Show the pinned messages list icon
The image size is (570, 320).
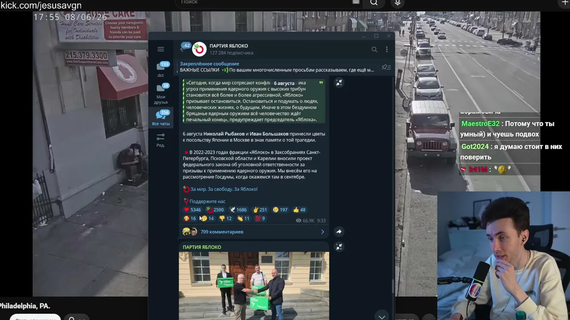pyautogui.click(x=386, y=67)
